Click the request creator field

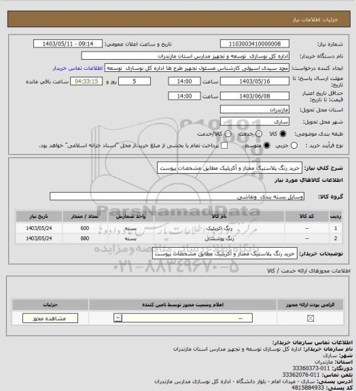(x=197, y=68)
